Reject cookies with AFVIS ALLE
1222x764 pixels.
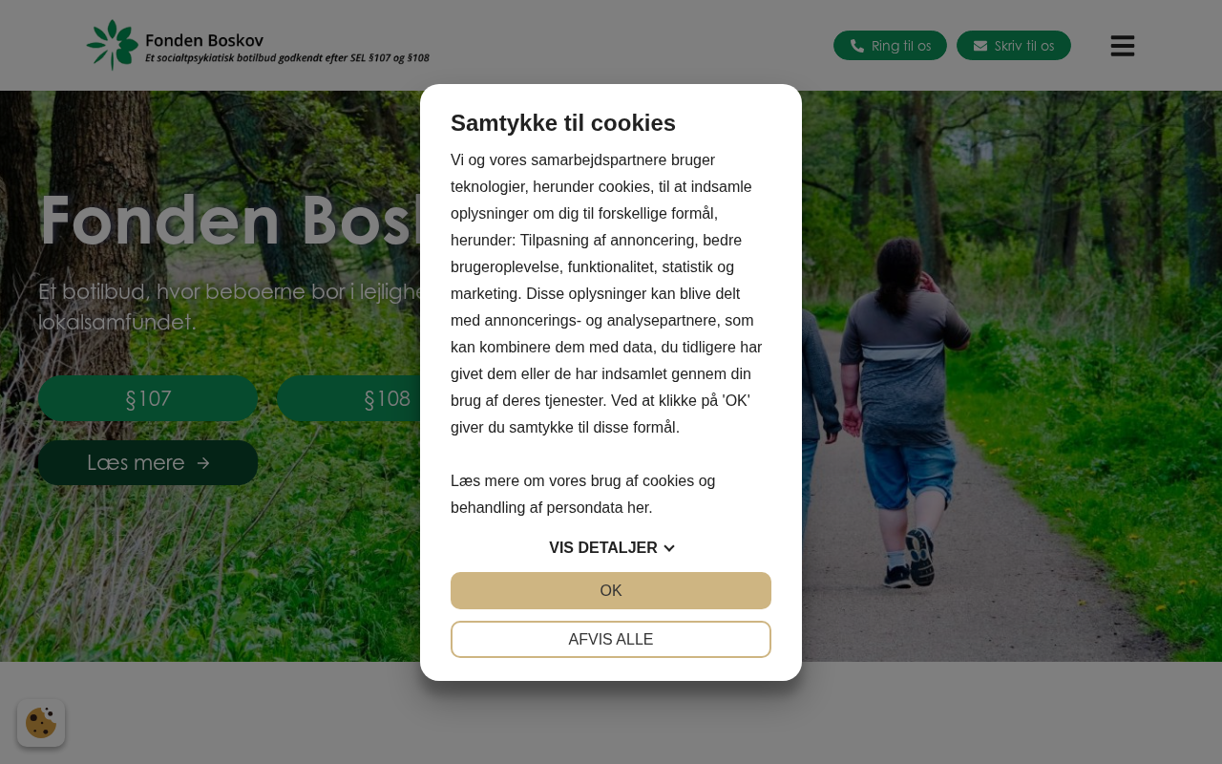(611, 639)
